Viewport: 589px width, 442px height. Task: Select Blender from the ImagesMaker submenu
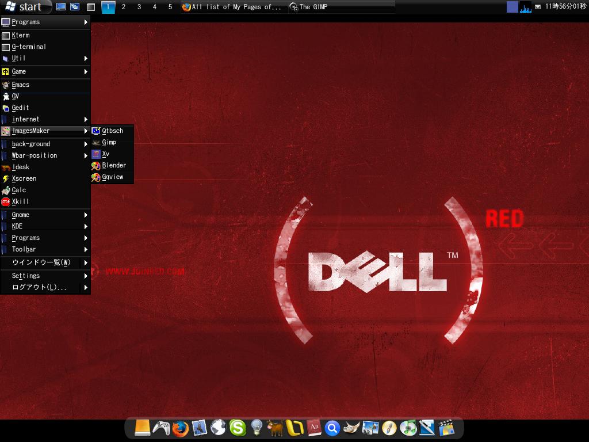pyautogui.click(x=113, y=165)
